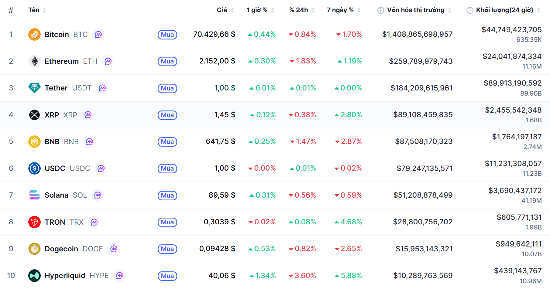Screen dimensions: 550x289
Task: Open the Solana name link
Action: (x=57, y=195)
